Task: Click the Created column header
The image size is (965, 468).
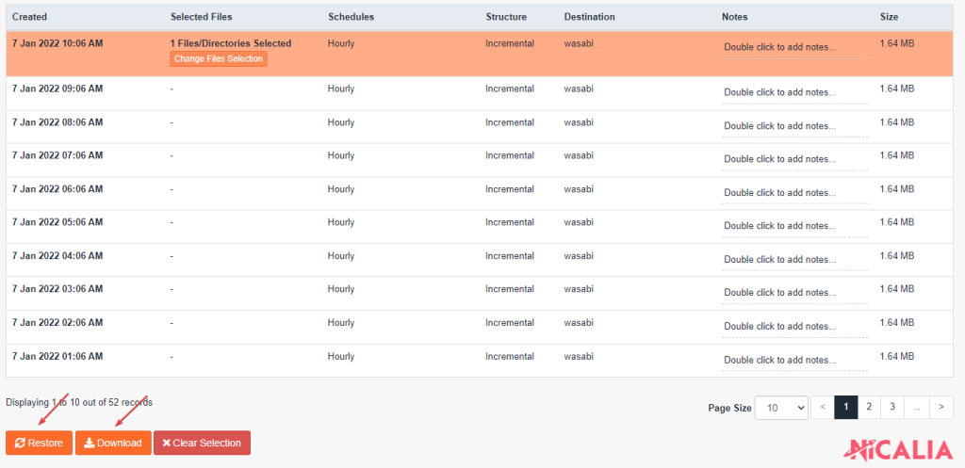Action: (29, 17)
